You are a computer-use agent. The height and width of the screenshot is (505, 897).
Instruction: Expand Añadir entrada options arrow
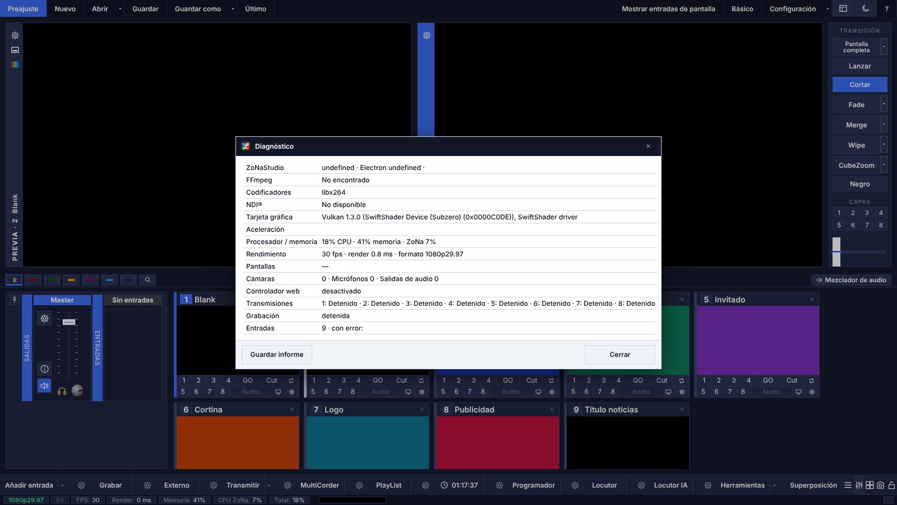62,485
